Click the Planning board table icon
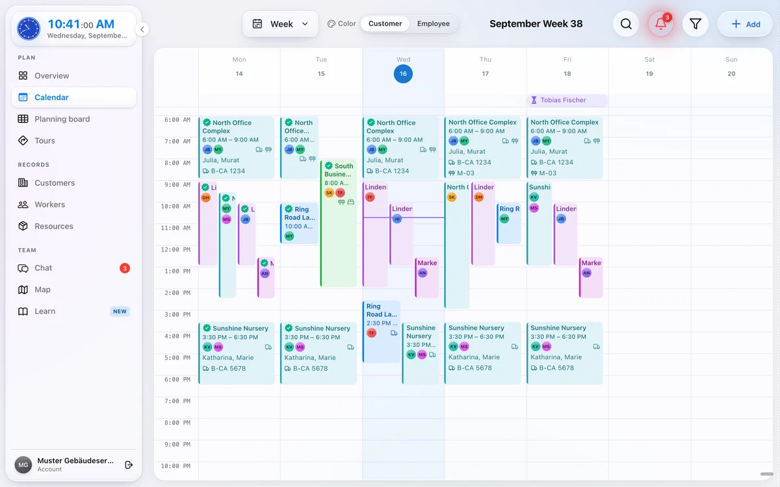Screen dimensions: 780x487 23,119
